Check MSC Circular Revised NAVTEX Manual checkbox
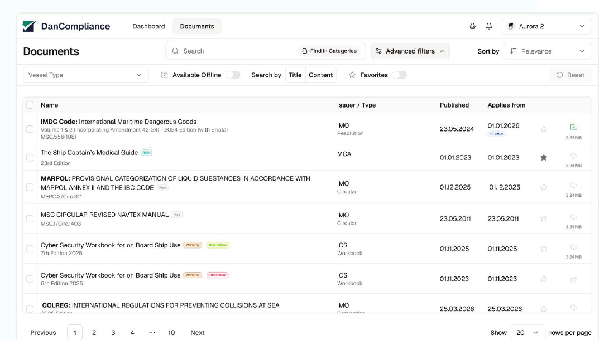Screen dimensions: 614x340 point(30,219)
